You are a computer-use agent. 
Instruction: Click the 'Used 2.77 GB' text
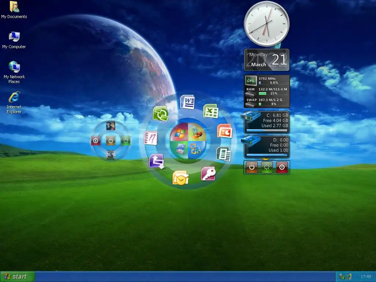tap(275, 126)
